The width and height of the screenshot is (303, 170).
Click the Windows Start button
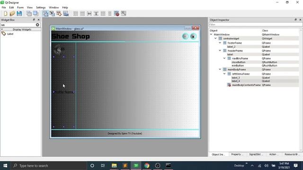tap(5, 166)
